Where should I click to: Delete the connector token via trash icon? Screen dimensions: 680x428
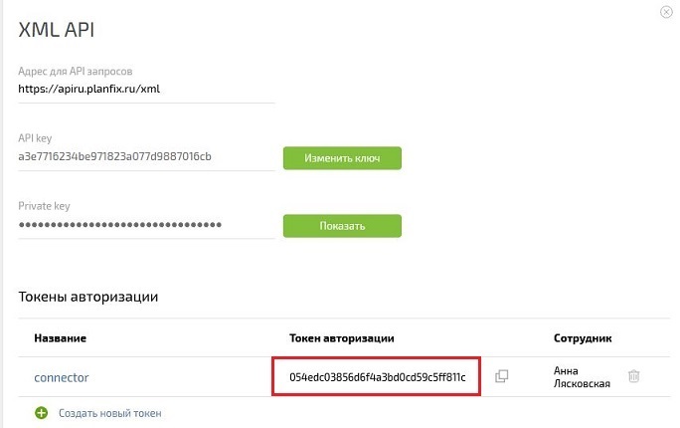pyautogui.click(x=633, y=376)
